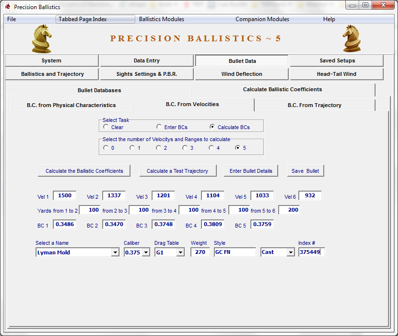Click the Yards from 1 to 2 field

coord(90,210)
